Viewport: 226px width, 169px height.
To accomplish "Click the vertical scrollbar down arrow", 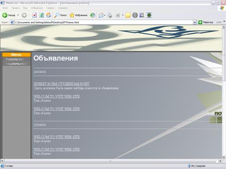I will pyautogui.click(x=224, y=157).
